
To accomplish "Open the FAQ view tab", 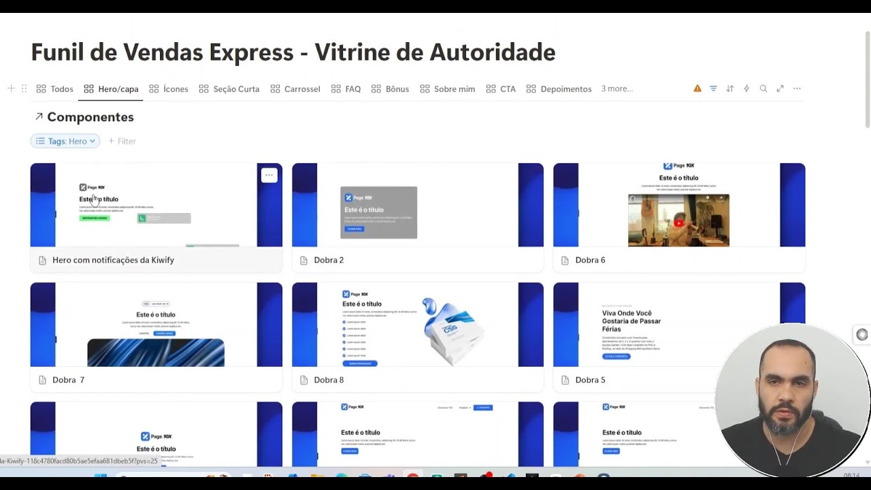I will point(346,89).
